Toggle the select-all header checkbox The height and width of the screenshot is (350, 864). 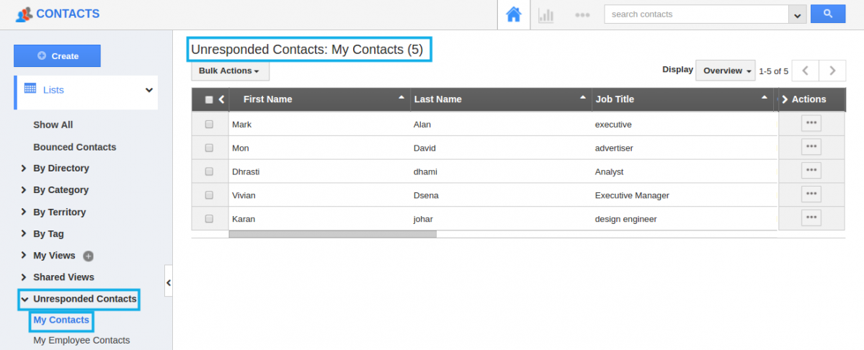[209, 99]
